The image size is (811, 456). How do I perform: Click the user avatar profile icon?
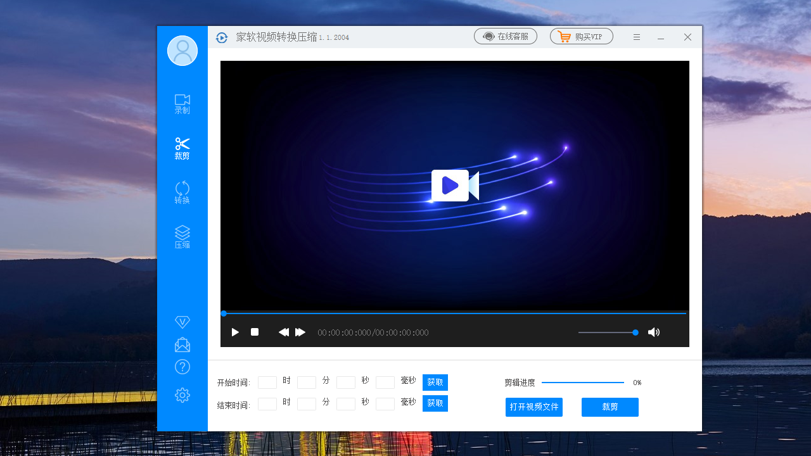(182, 51)
